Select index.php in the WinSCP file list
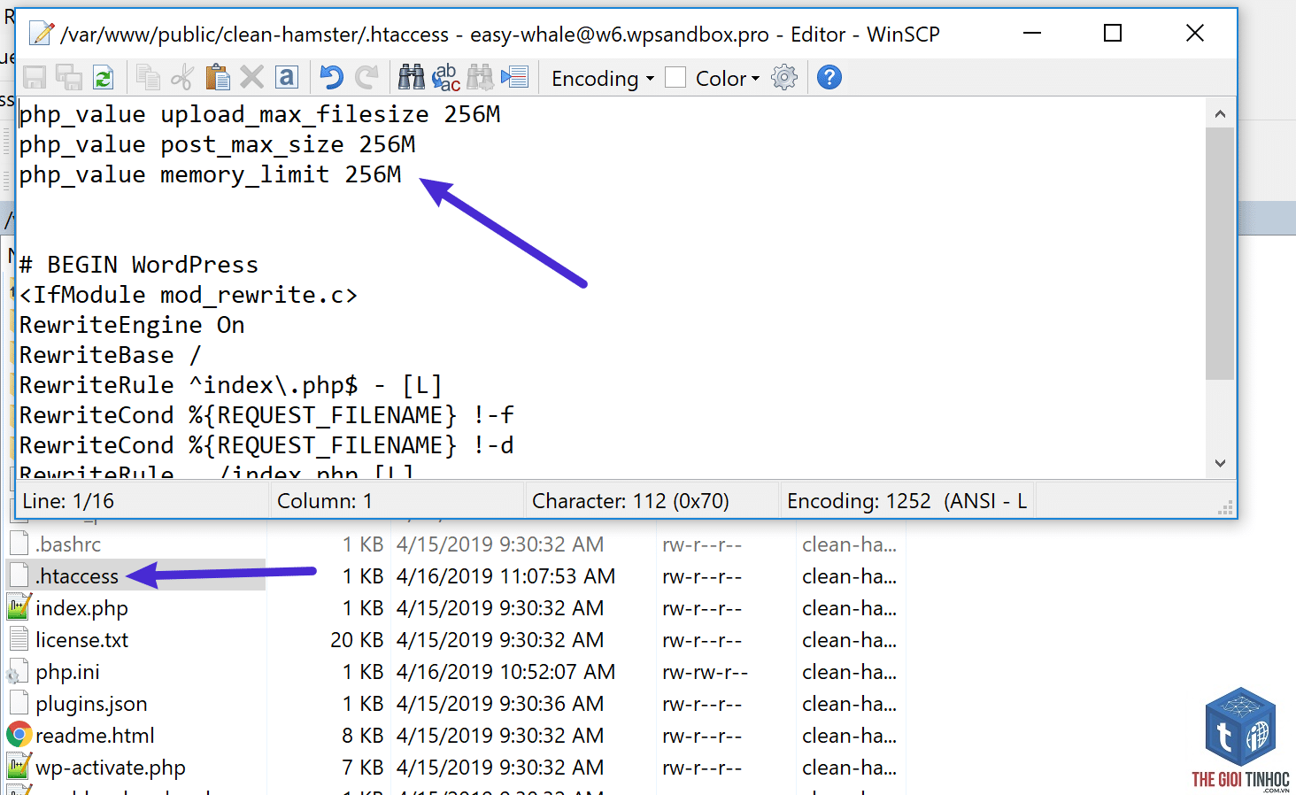This screenshot has height=795, width=1296. click(81, 608)
